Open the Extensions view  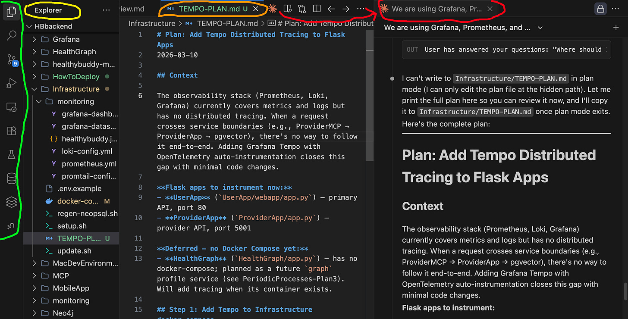[12, 131]
